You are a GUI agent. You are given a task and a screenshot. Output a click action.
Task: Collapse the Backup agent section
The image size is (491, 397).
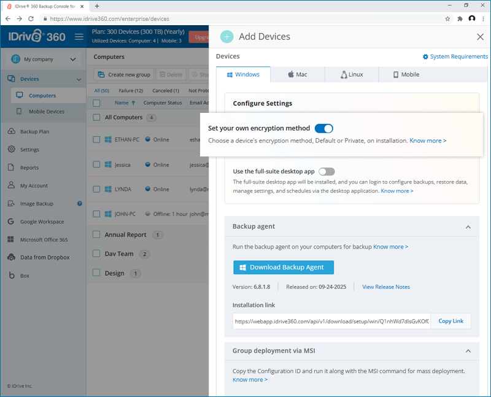(468, 226)
